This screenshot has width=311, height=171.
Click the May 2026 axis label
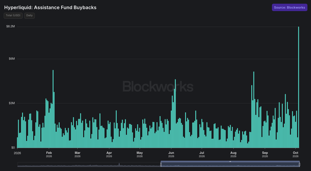pos(139,155)
